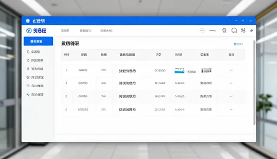The image size is (277, 159).
Task: Switch to the third top navigation tab
Action: click(x=106, y=31)
